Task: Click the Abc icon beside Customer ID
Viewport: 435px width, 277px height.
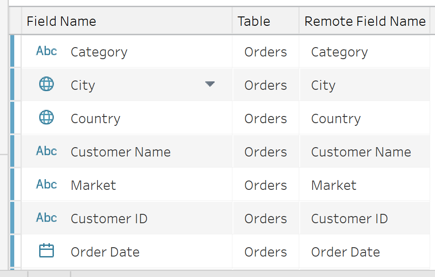Action: 46,218
